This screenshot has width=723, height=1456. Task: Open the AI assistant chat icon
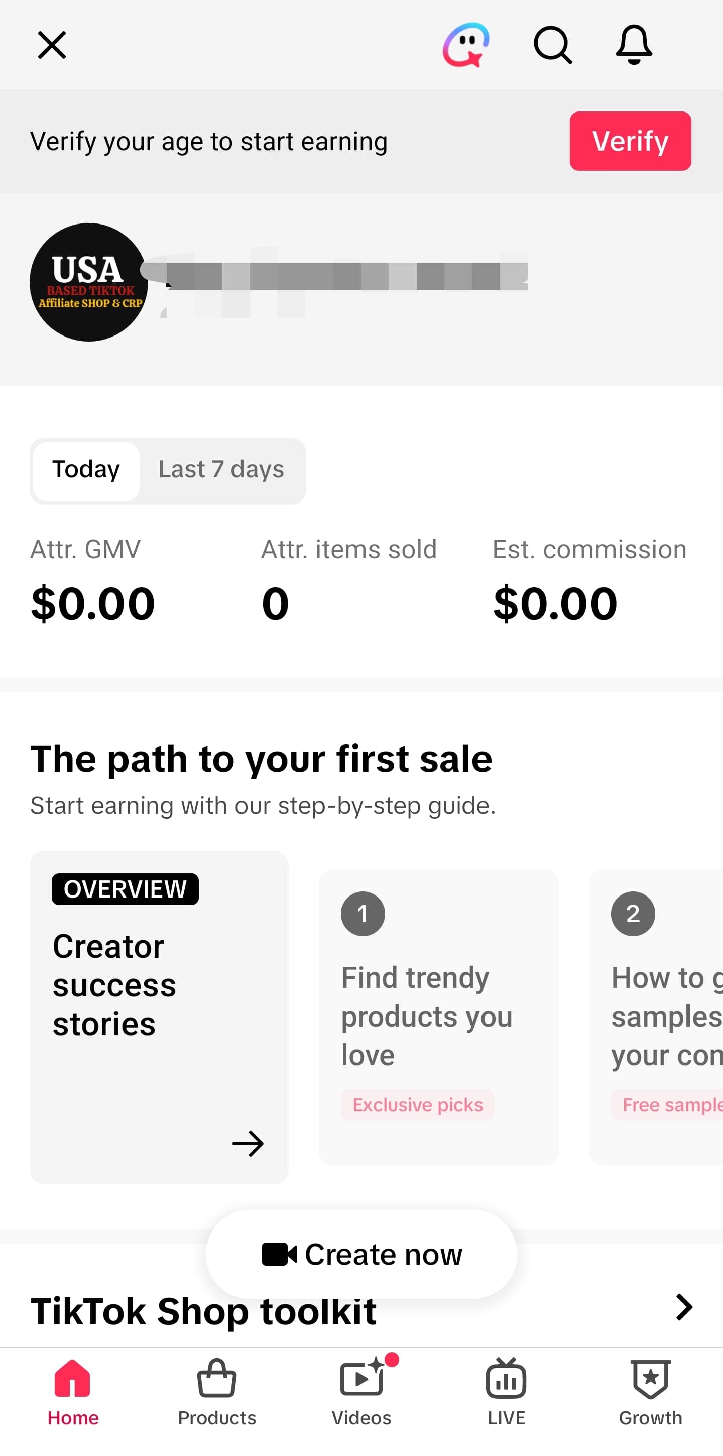click(465, 45)
